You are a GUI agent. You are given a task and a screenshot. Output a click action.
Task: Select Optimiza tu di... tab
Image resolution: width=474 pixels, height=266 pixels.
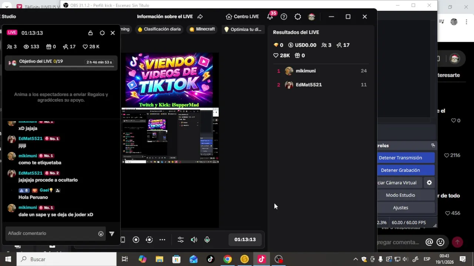click(243, 29)
